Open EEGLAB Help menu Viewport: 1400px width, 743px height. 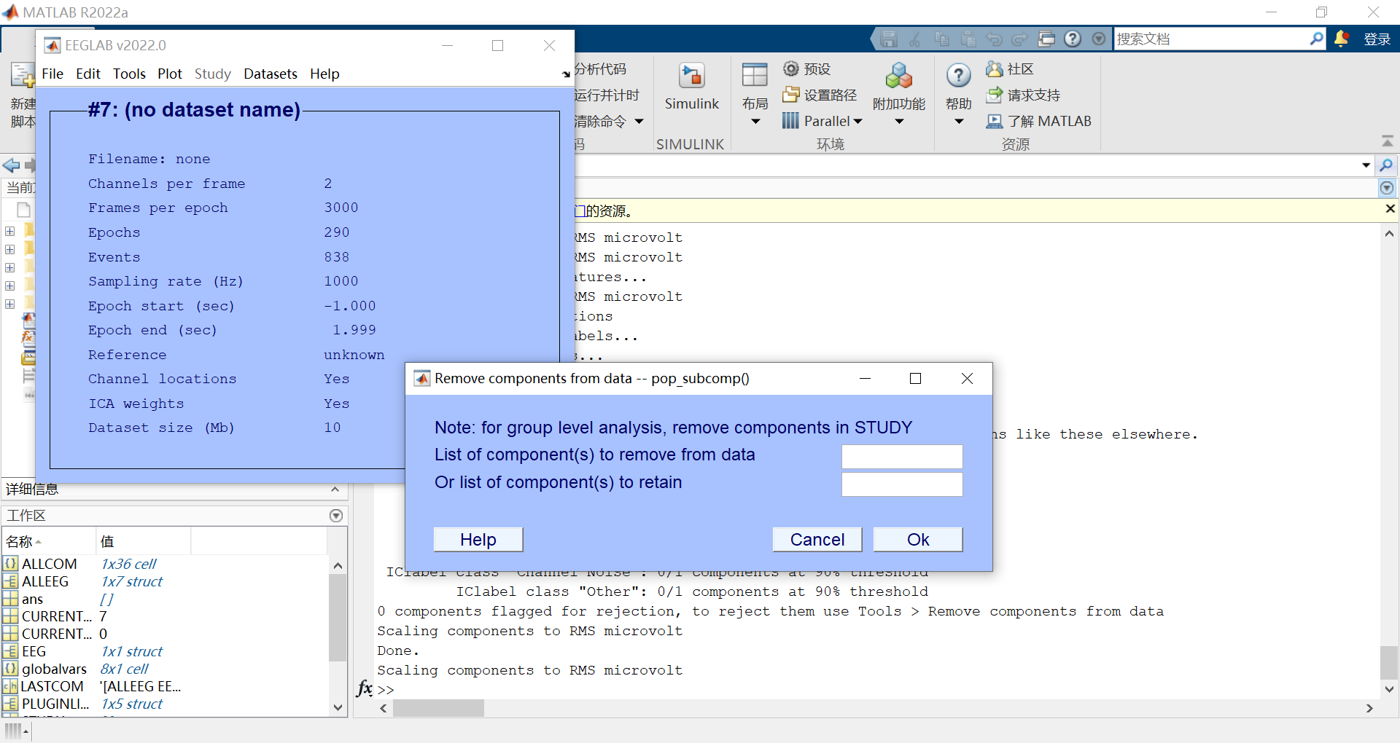(x=324, y=74)
